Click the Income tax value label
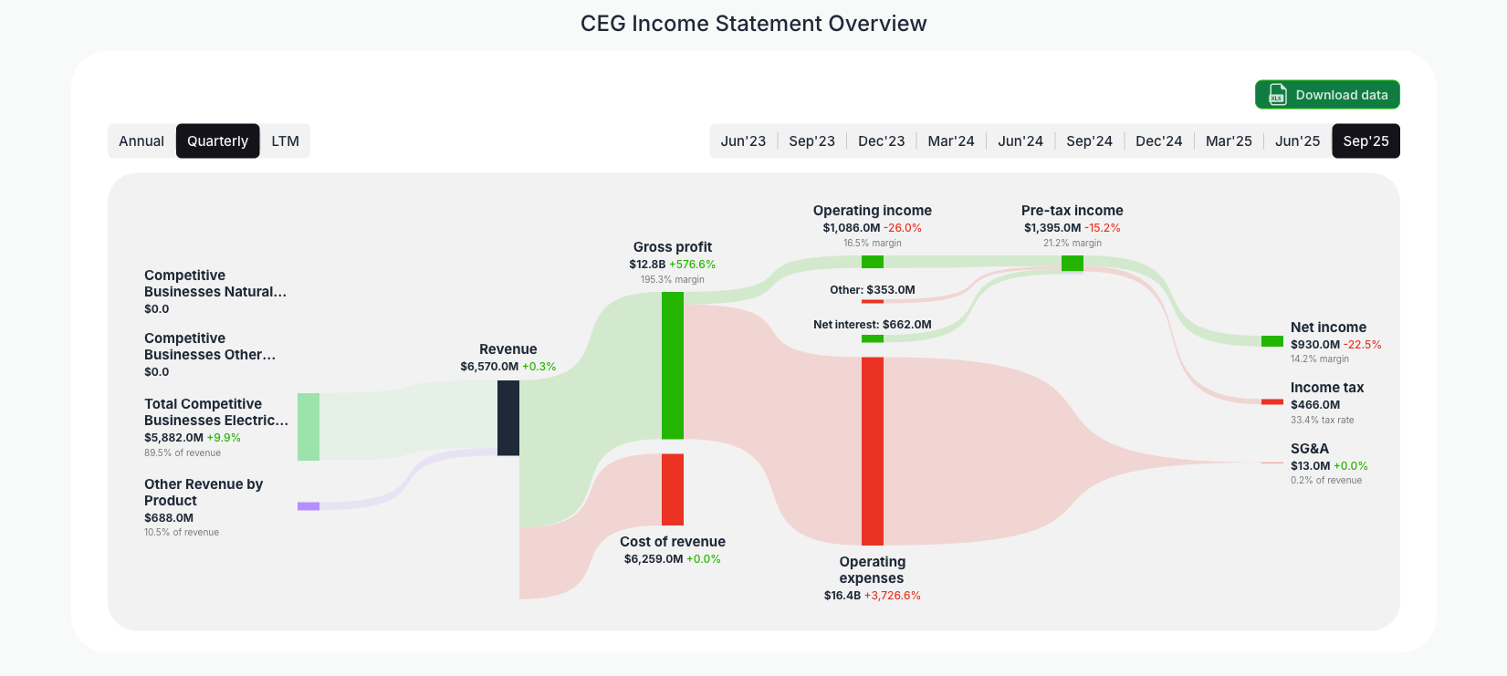The width and height of the screenshot is (1507, 676). (x=1316, y=403)
